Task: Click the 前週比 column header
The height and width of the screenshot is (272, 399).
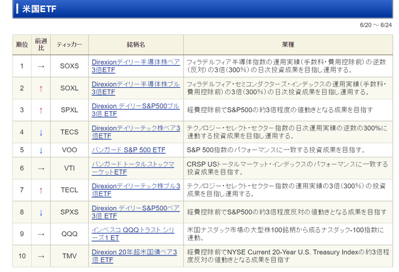Action: pyautogui.click(x=41, y=44)
